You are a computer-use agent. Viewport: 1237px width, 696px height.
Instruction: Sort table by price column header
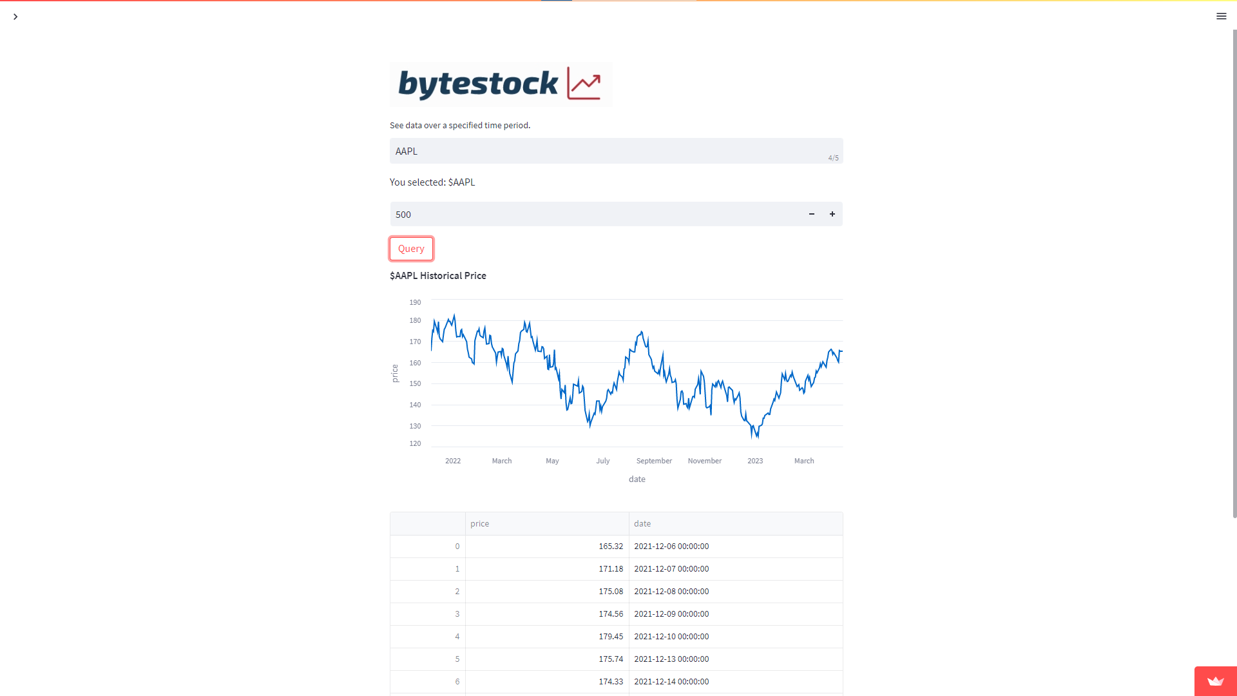547,524
